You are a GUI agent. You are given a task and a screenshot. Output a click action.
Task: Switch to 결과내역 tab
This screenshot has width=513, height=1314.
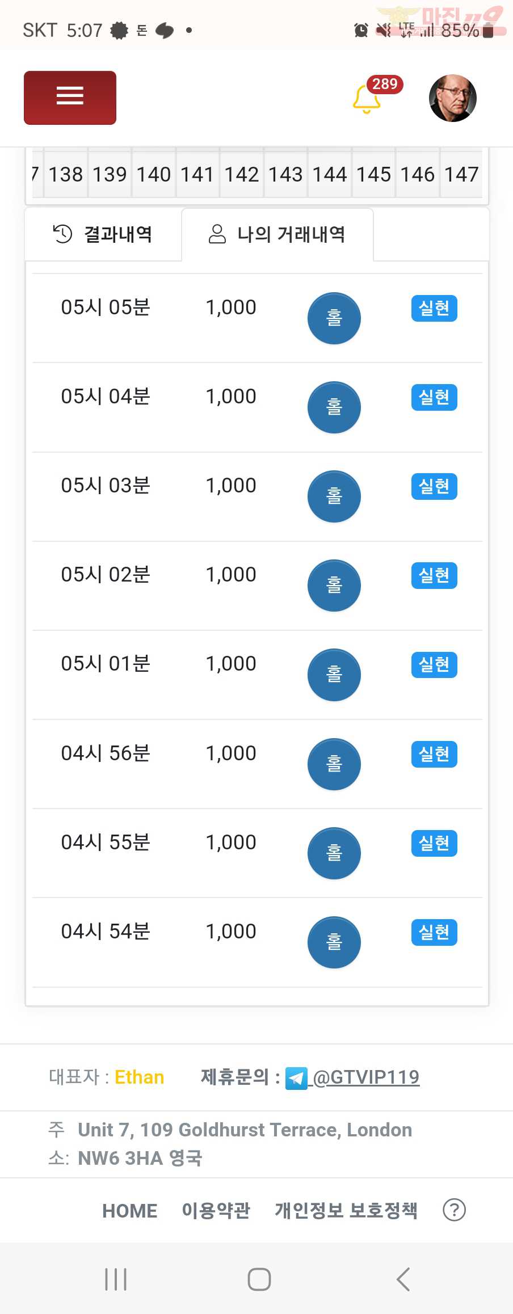[103, 234]
